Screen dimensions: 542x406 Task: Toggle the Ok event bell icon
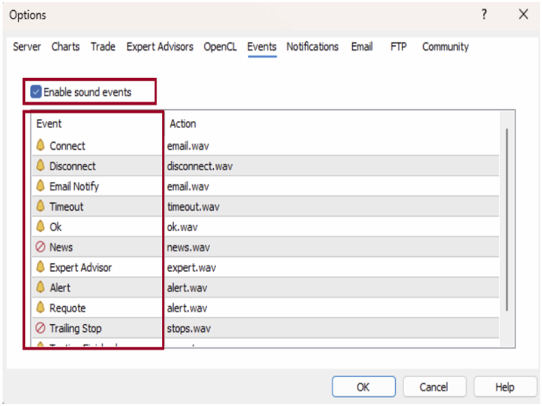[41, 226]
